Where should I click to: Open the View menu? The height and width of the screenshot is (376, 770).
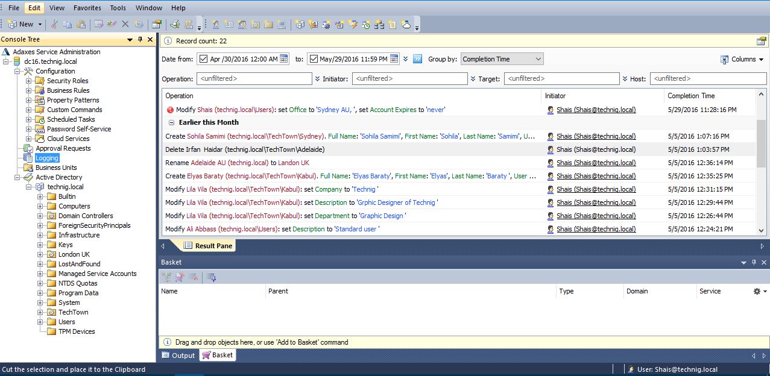pyautogui.click(x=57, y=8)
